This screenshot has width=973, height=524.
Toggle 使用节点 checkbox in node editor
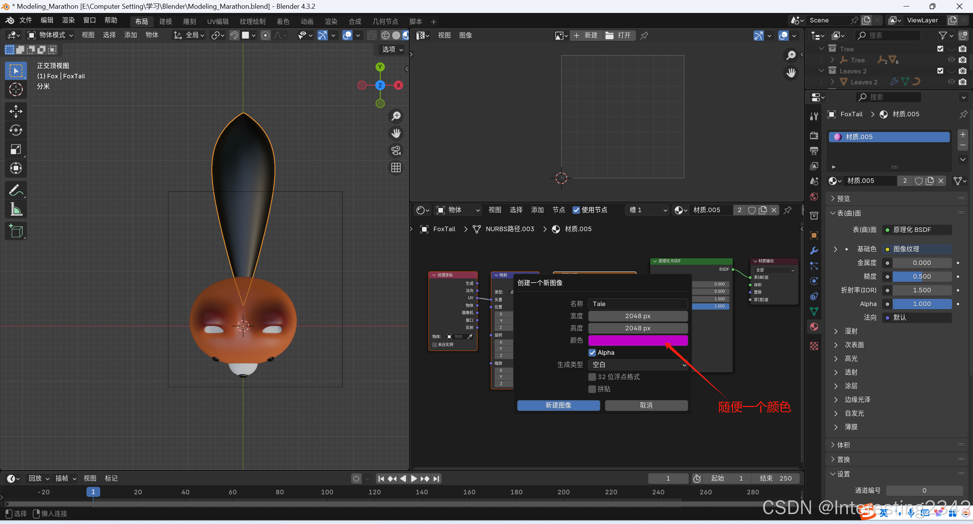[576, 210]
